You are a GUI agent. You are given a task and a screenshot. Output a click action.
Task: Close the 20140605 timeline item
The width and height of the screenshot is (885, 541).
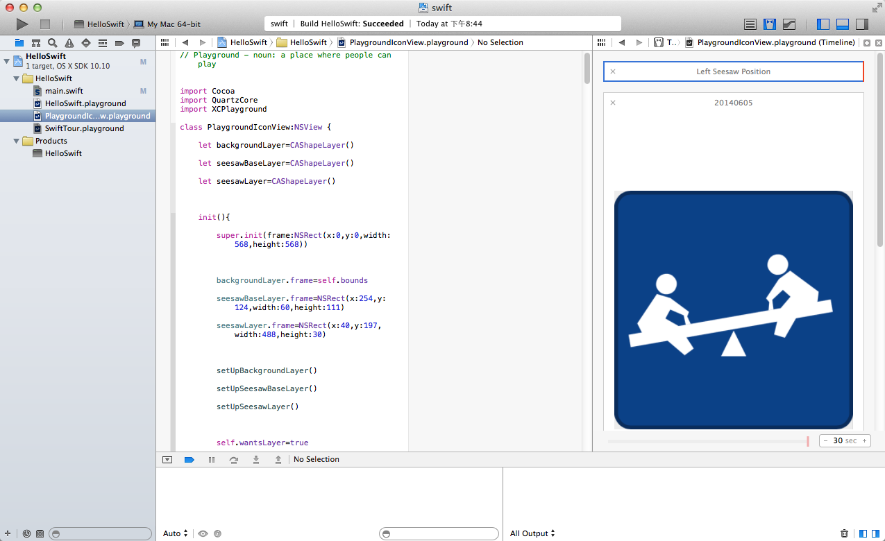click(x=613, y=103)
